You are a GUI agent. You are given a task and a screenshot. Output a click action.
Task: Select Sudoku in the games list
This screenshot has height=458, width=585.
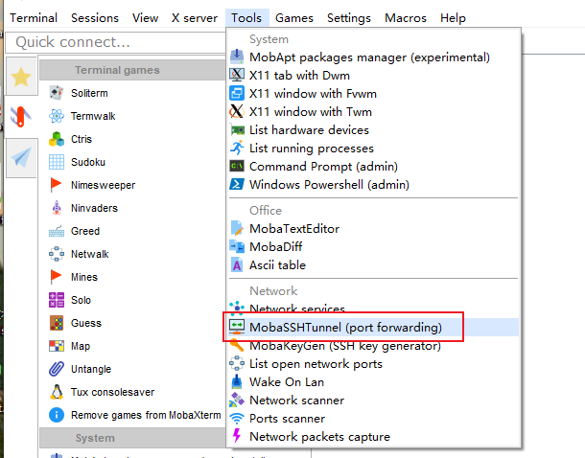88,162
